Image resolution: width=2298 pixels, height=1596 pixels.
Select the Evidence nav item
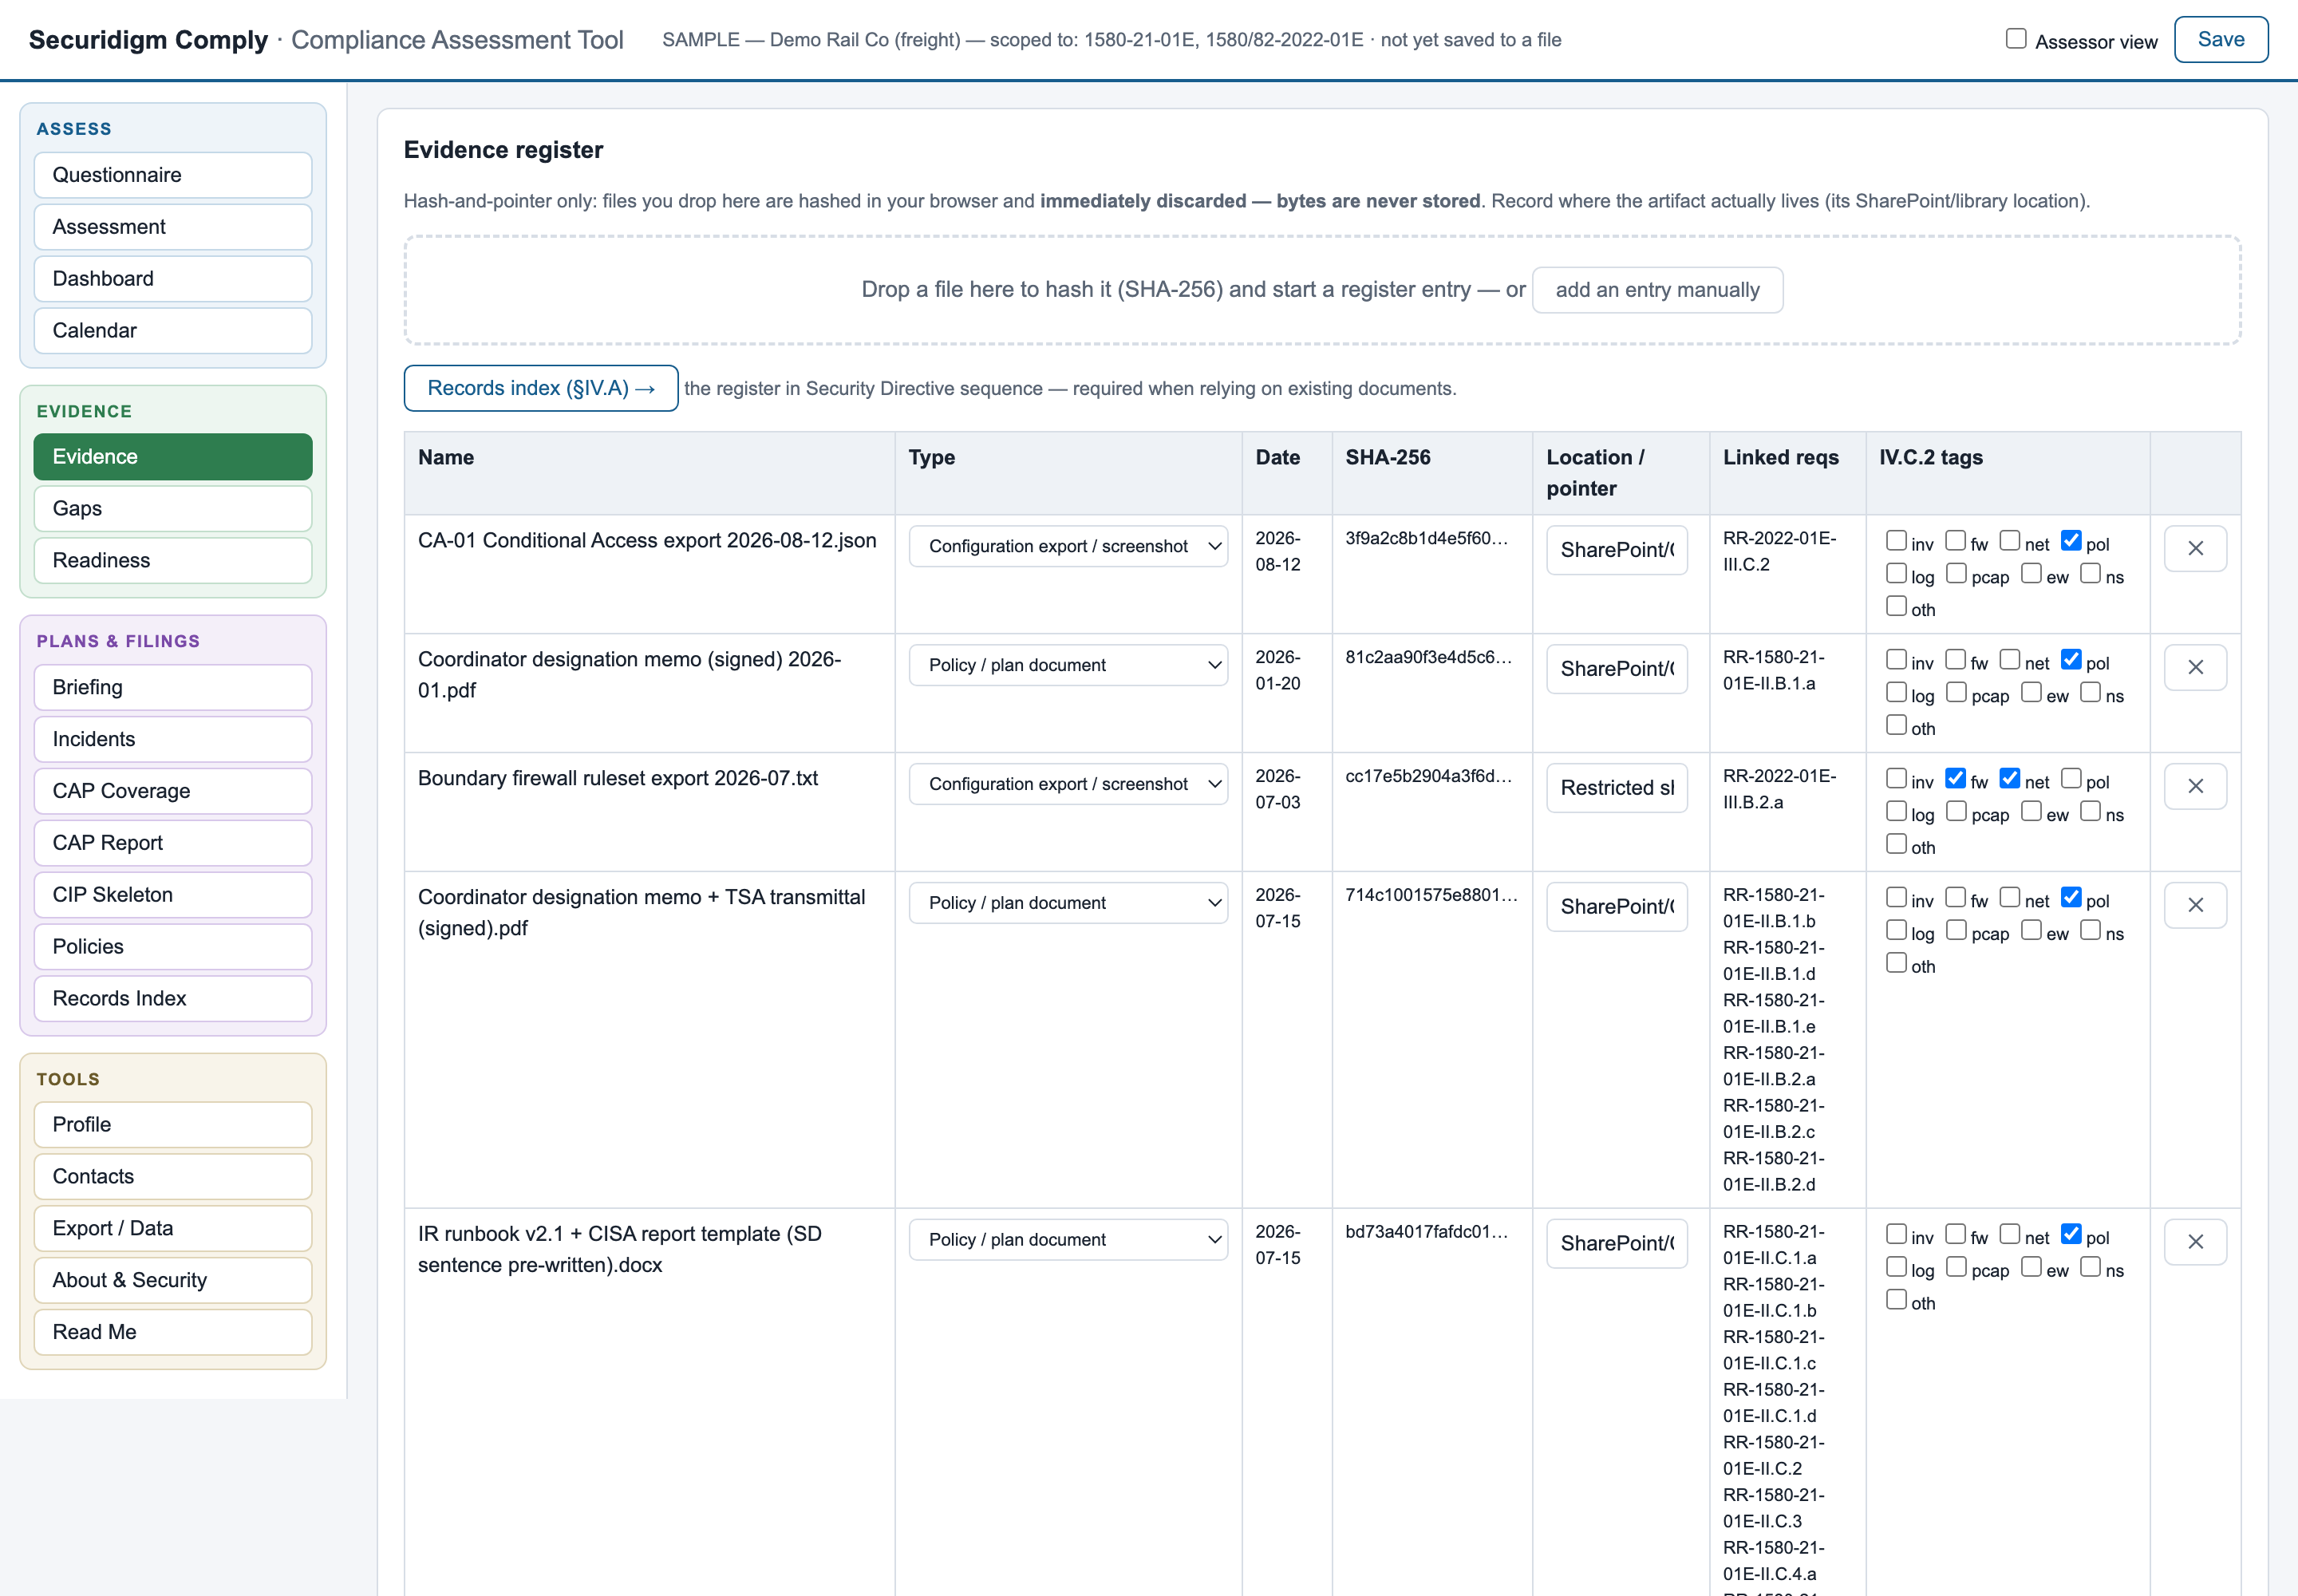[x=173, y=457]
